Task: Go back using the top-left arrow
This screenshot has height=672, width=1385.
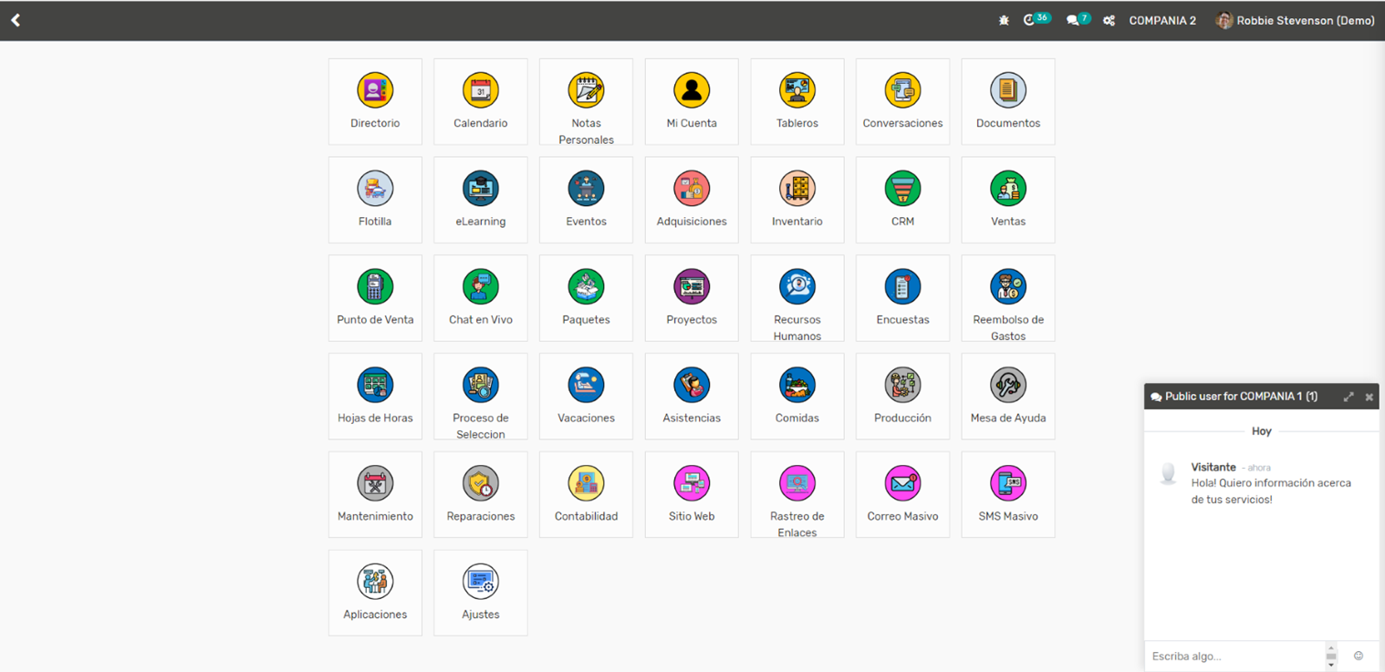Action: [16, 20]
